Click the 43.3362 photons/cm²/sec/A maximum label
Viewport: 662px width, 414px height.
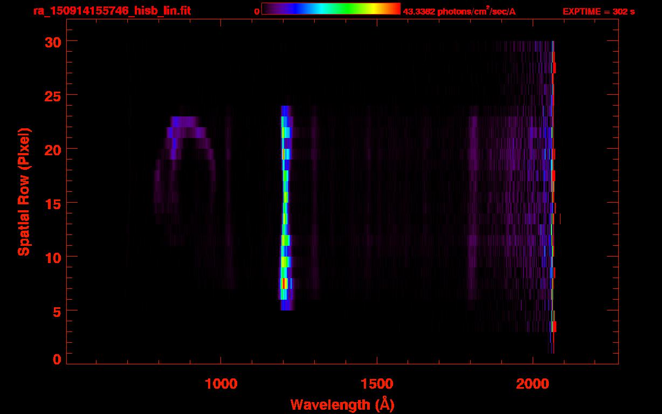pyautogui.click(x=459, y=11)
